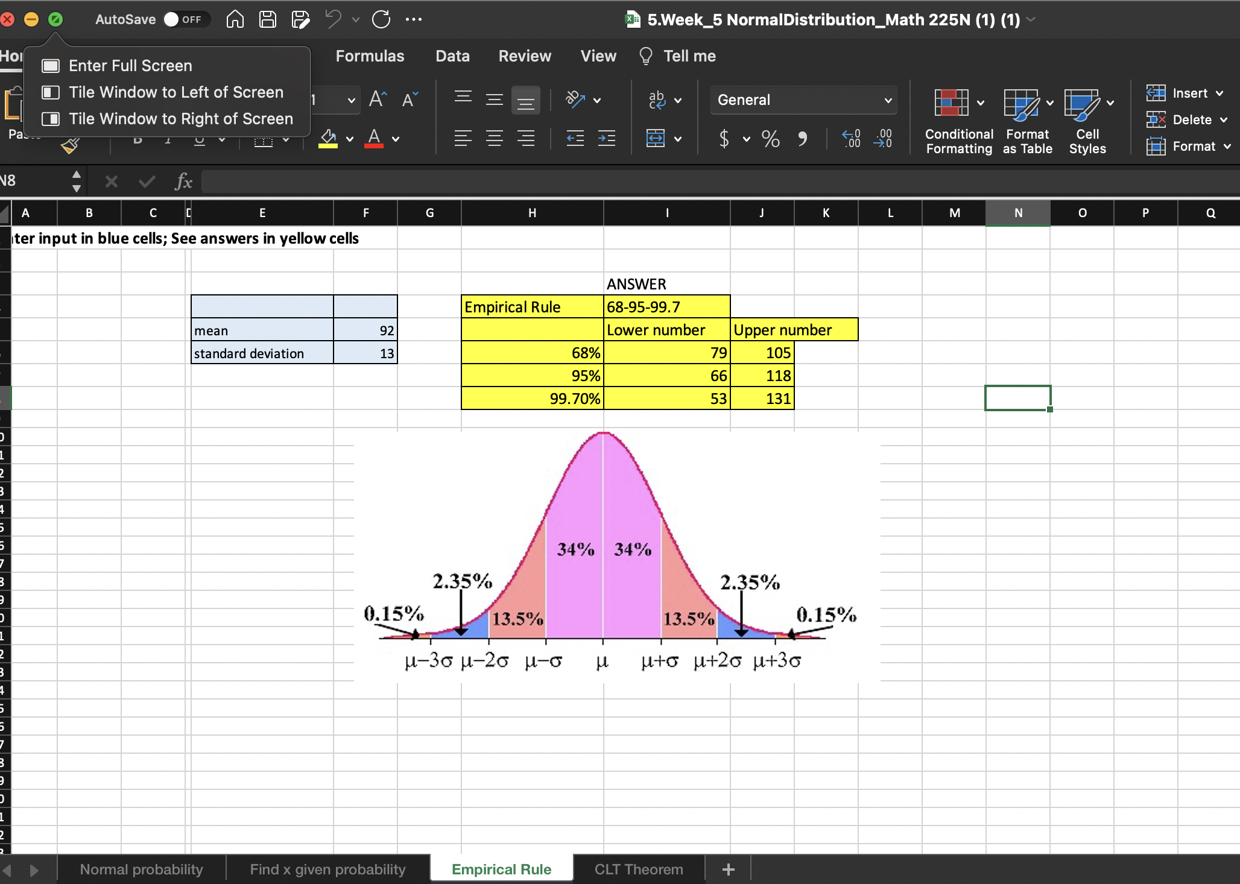Screen dimensions: 1240x884
Task: Click the Home icon in title bar
Action: click(x=235, y=20)
